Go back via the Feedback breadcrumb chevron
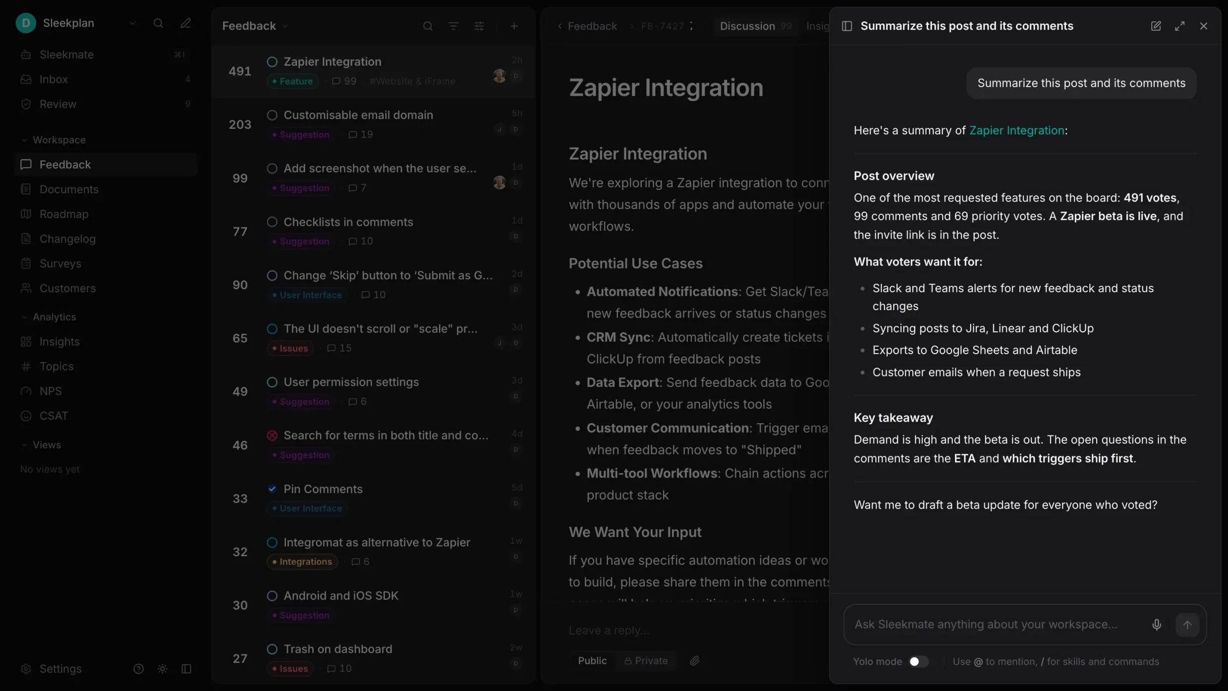The image size is (1228, 691). point(559,26)
